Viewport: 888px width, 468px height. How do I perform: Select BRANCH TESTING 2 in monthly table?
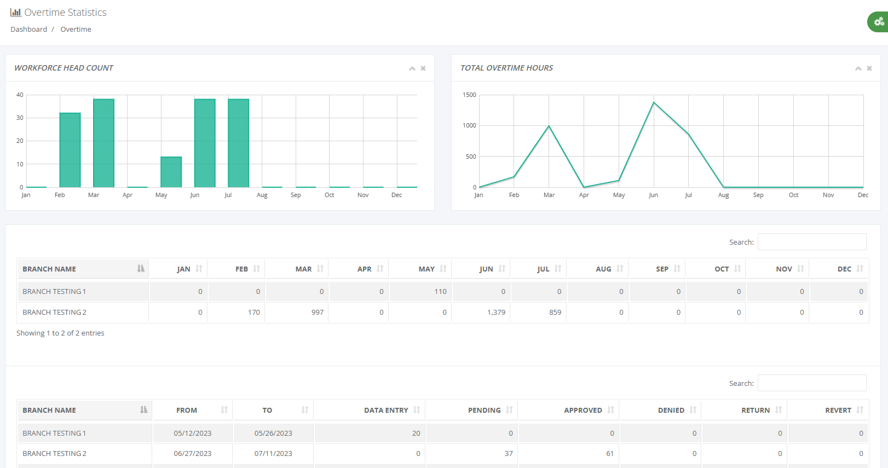tap(54, 313)
